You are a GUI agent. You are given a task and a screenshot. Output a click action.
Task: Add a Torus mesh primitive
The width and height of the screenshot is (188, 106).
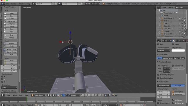[x=11, y=32]
